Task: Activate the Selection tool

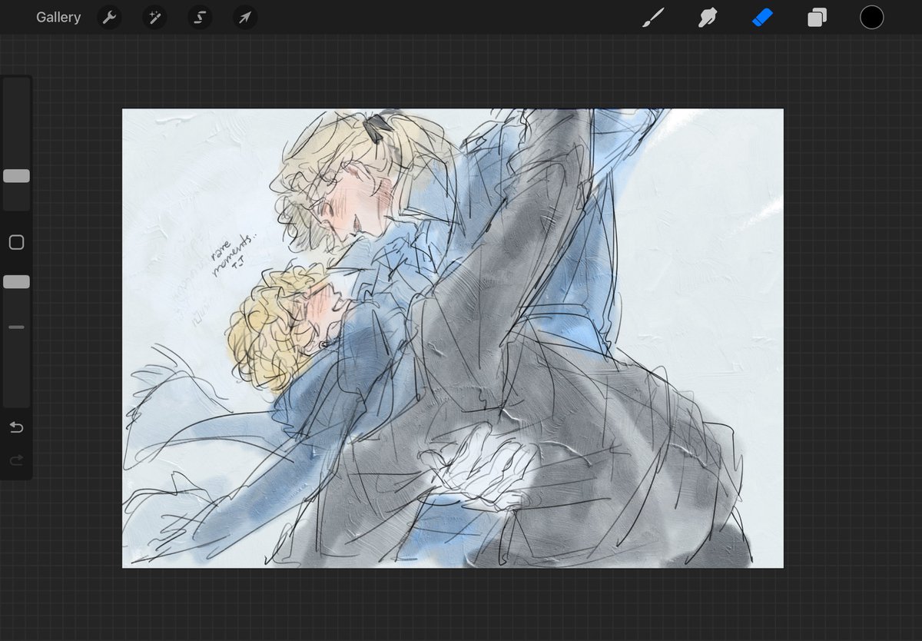Action: (200, 17)
